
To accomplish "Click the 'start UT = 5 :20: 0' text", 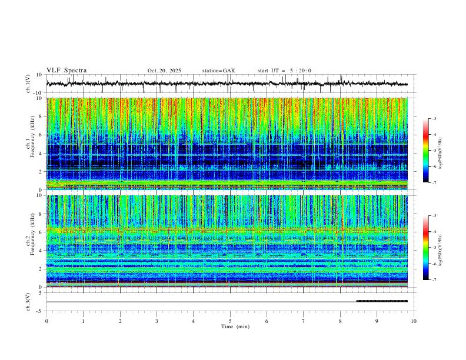I will point(284,71).
